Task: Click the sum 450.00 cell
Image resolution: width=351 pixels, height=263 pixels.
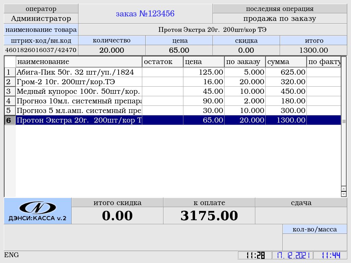Action: pyautogui.click(x=286, y=91)
